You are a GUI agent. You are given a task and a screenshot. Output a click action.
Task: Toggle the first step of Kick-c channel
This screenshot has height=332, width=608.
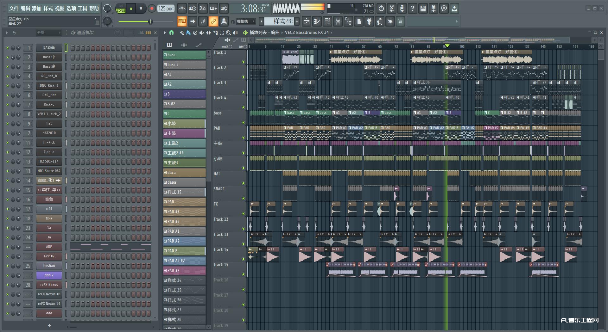tap(73, 104)
